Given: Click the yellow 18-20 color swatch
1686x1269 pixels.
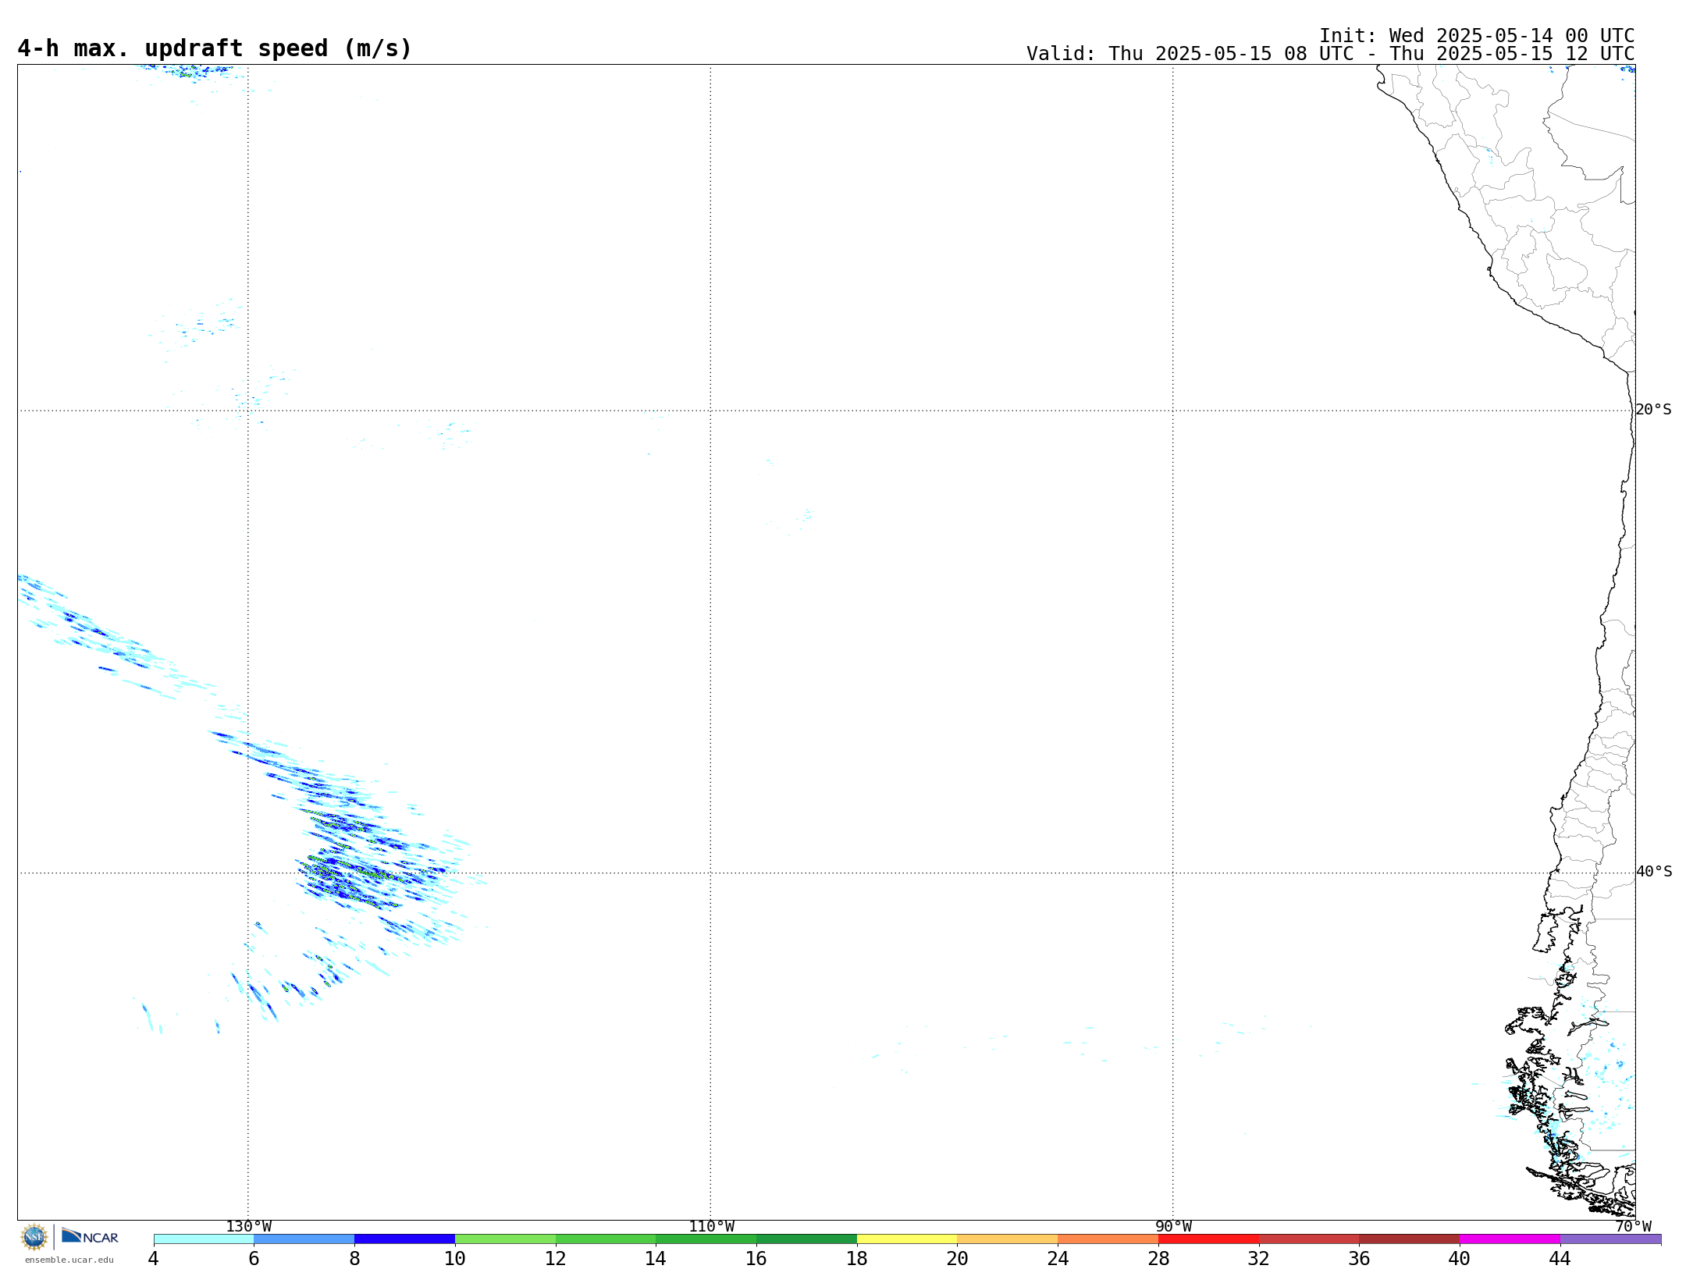Looking at the screenshot, I should pyautogui.click(x=907, y=1239).
